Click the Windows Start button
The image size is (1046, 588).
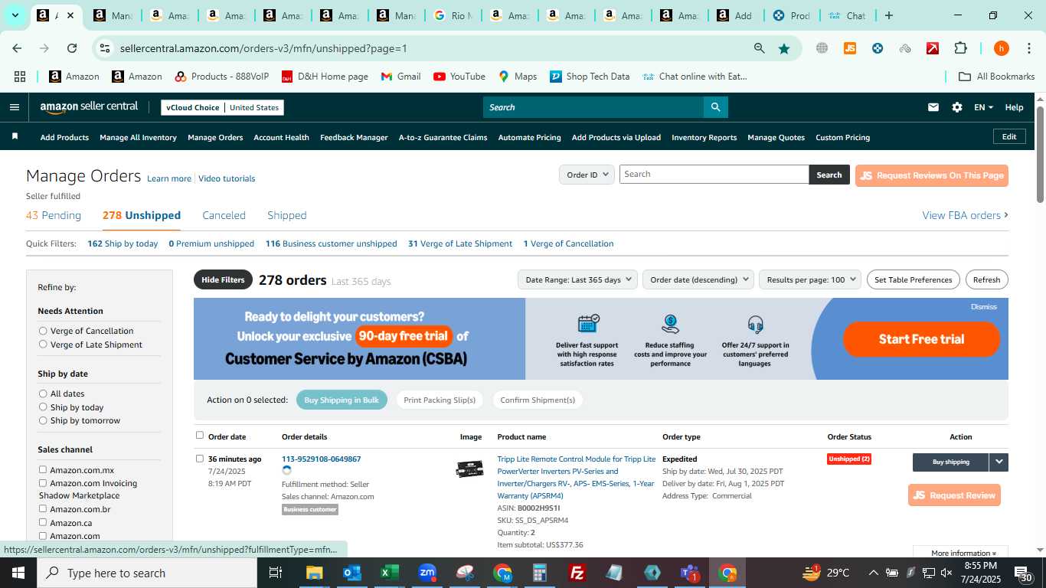coord(18,573)
